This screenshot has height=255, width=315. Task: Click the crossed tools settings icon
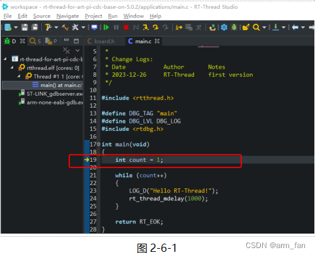point(75,27)
